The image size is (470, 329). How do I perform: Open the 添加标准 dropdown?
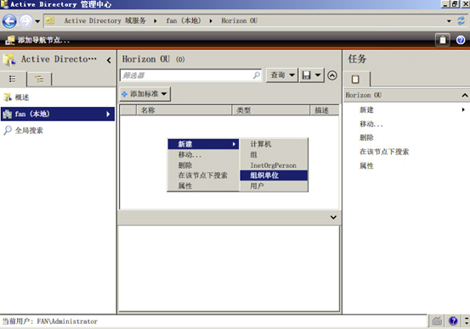(144, 94)
